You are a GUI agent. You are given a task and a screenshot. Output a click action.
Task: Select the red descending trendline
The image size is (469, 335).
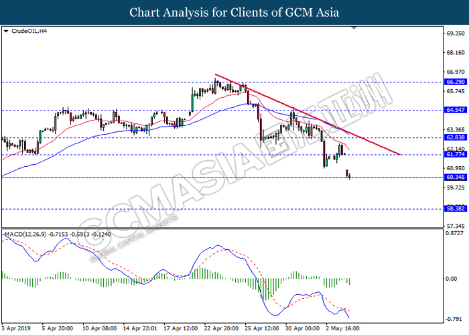tap(308, 115)
